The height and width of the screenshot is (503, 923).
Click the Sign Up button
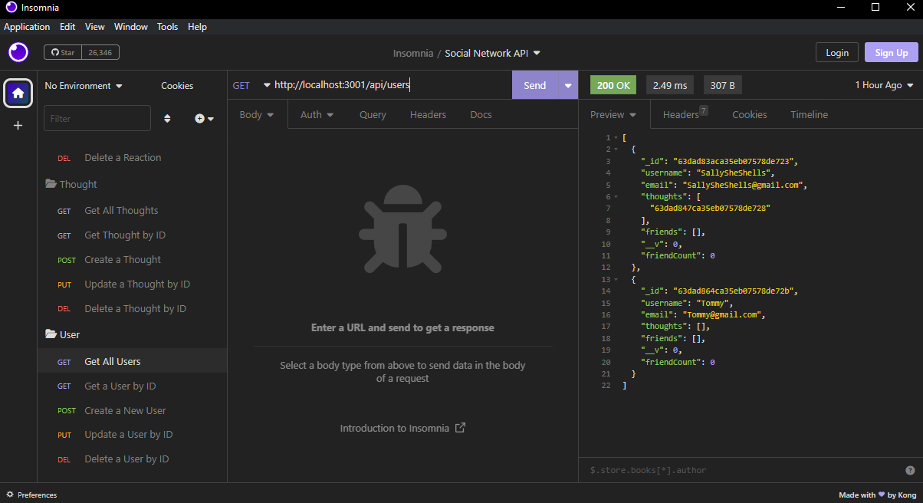892,52
